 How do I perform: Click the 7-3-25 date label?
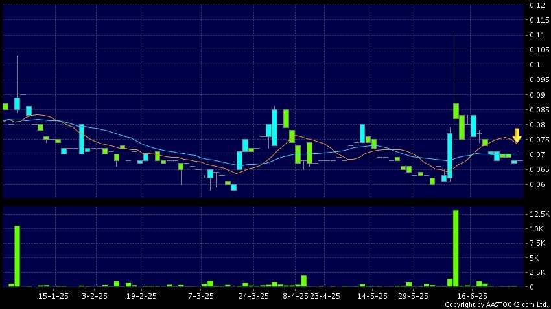coord(201,296)
